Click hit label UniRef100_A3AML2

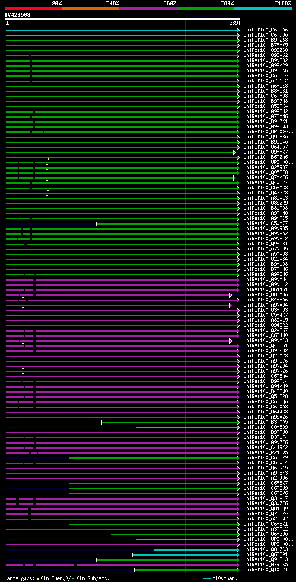tap(265, 529)
